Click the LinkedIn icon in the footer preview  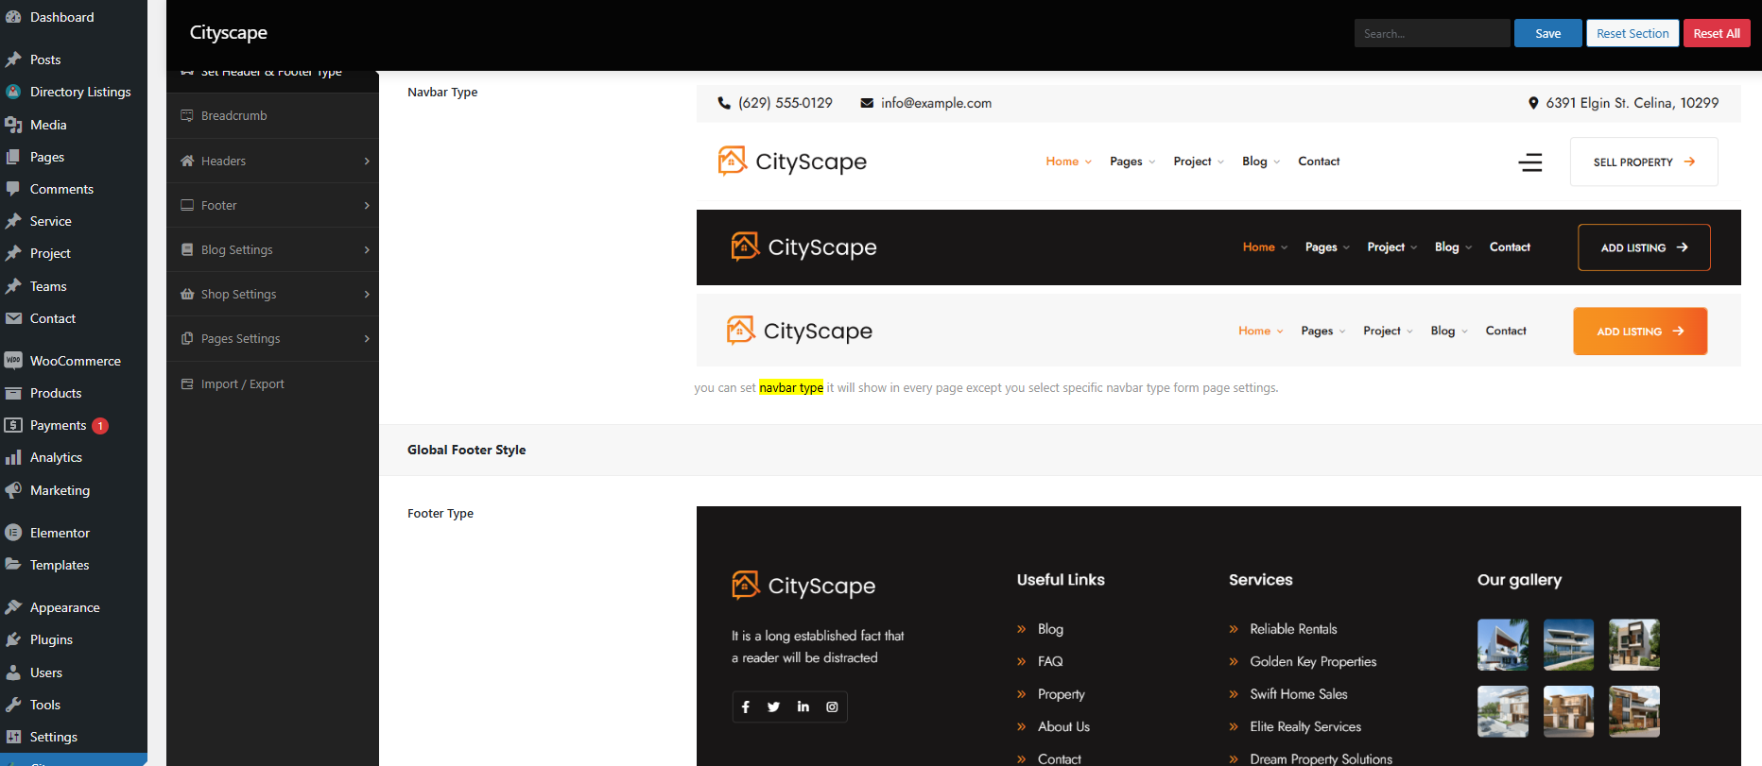tap(803, 706)
